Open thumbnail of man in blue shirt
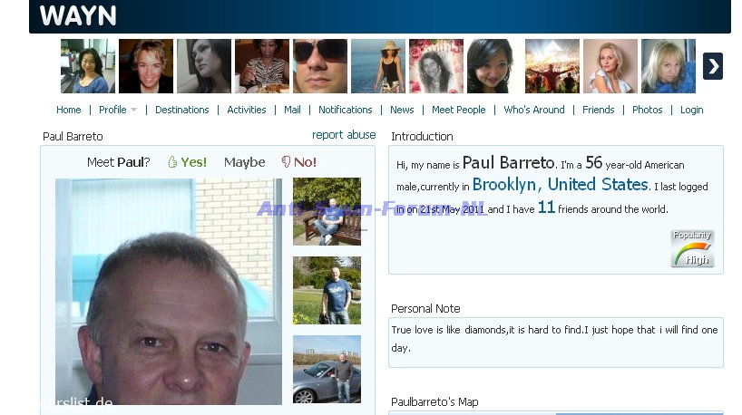The image size is (742, 415). [327, 290]
